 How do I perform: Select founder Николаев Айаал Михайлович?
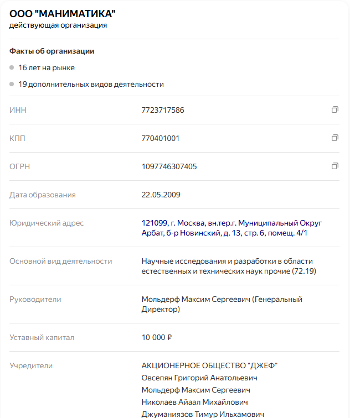pos(194,402)
